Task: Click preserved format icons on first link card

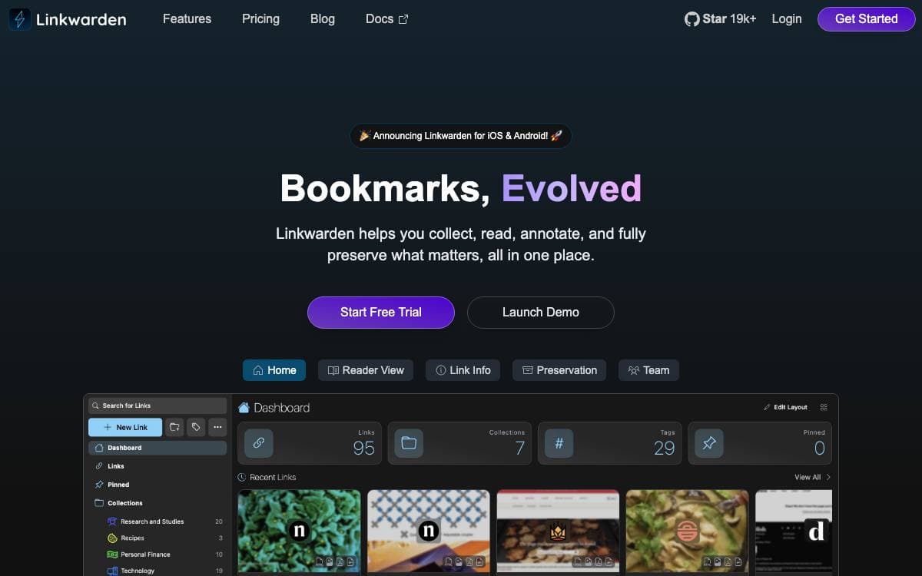Action: 336,562
